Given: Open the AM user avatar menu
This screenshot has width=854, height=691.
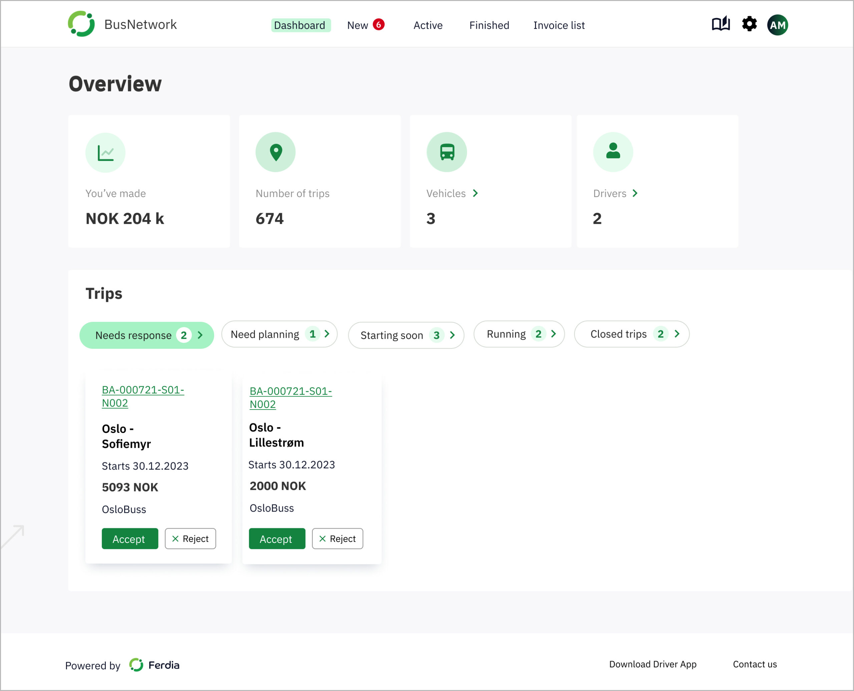Looking at the screenshot, I should 778,25.
